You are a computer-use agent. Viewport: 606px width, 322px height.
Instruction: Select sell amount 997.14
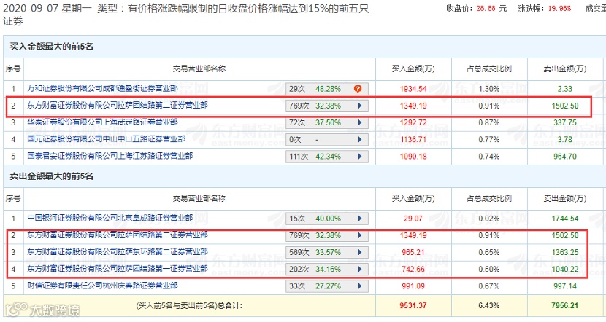[x=565, y=286]
